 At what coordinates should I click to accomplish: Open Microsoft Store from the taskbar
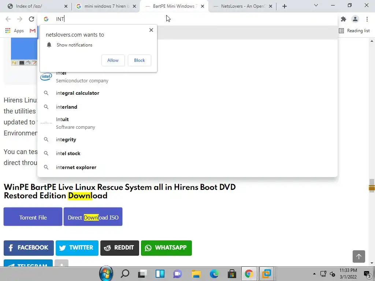(x=232, y=274)
